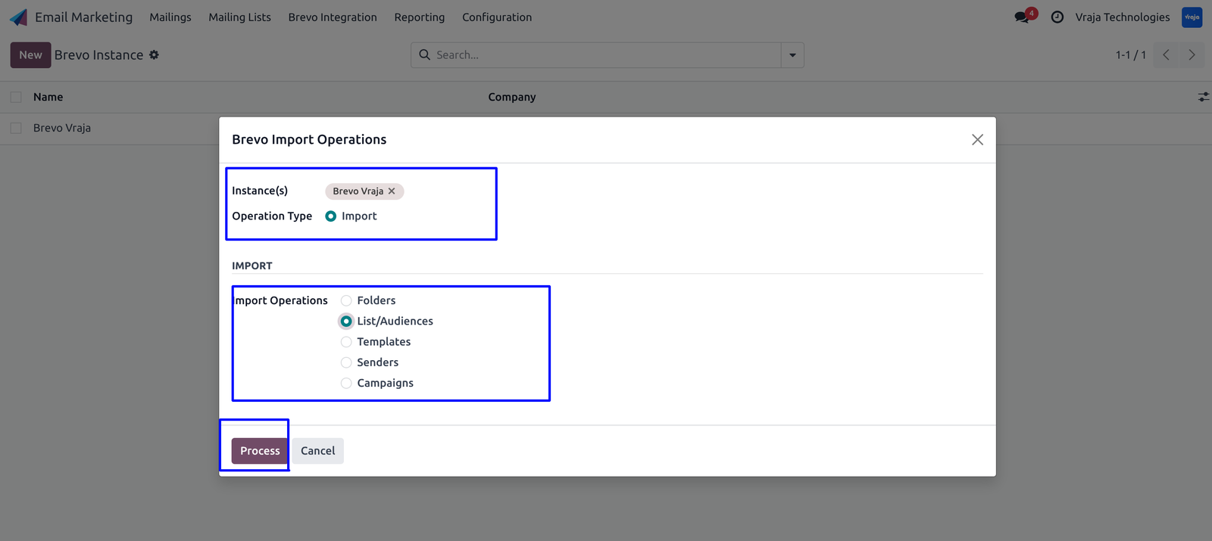Click the column settings adjust icon

[x=1203, y=97]
